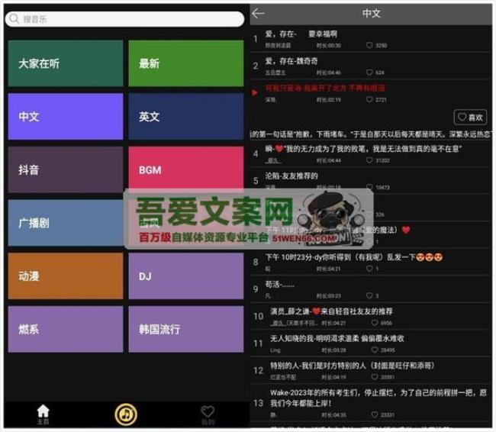
Task: Play song 12 特别的人
Action: [x=371, y=371]
